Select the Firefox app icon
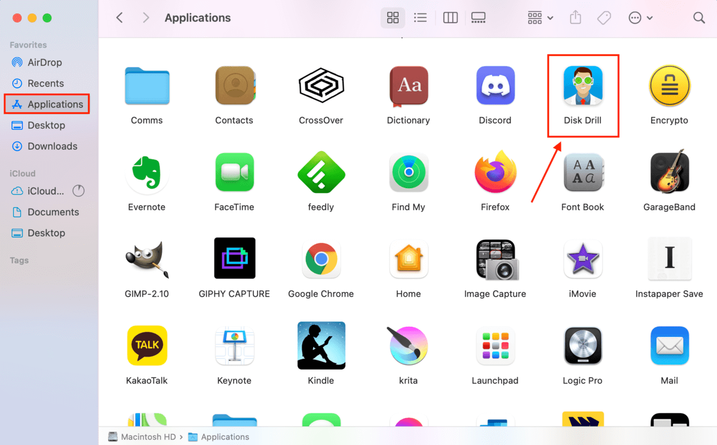The width and height of the screenshot is (717, 445). click(495, 173)
